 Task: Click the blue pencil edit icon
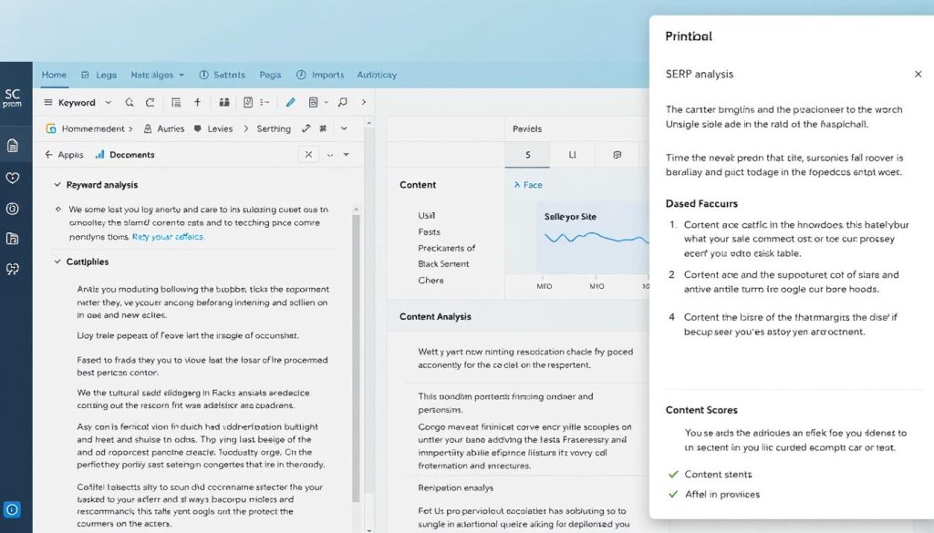click(290, 103)
